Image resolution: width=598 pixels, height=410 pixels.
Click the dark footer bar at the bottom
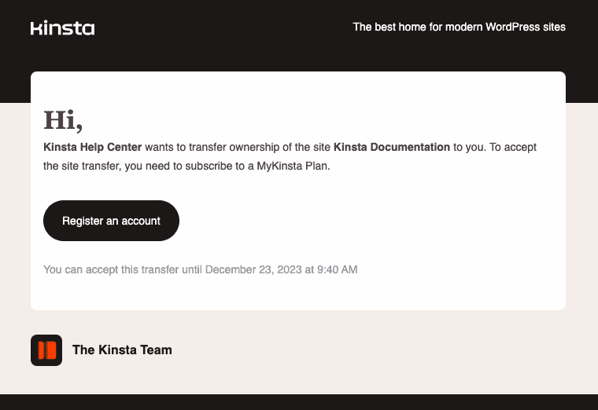[299, 402]
